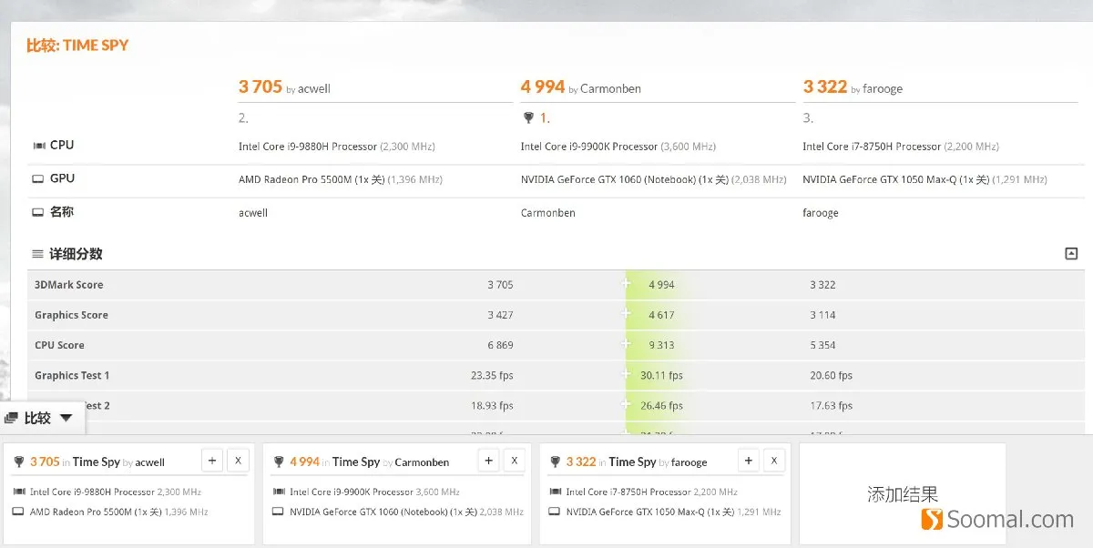Click the plus marker on the 3DMark Score row
The width and height of the screenshot is (1093, 548).
click(627, 284)
